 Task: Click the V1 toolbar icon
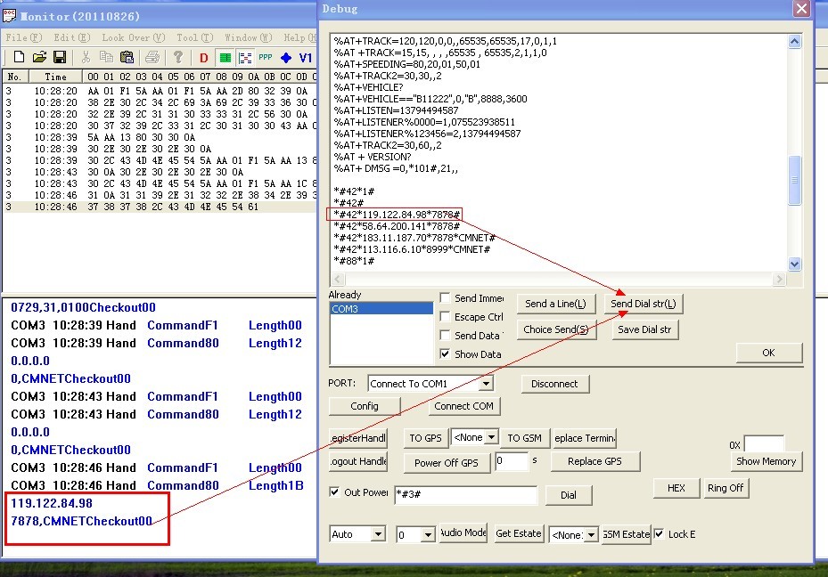[305, 58]
